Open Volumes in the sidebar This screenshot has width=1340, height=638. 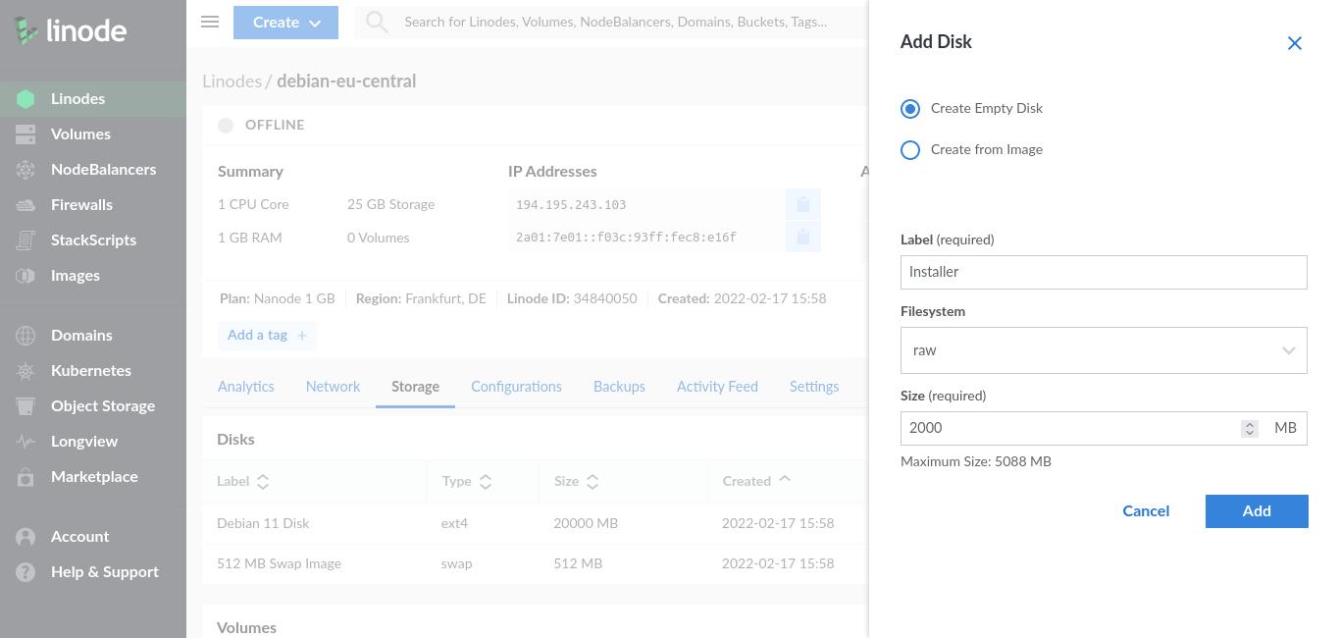pos(80,134)
